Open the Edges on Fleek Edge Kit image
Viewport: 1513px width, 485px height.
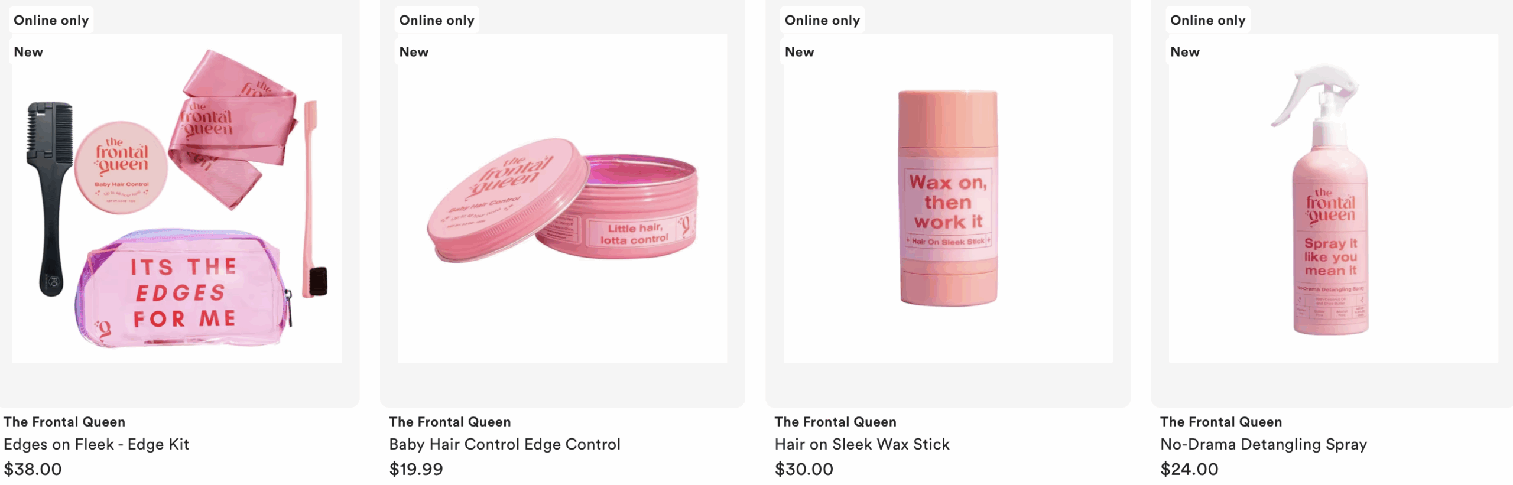(177, 198)
